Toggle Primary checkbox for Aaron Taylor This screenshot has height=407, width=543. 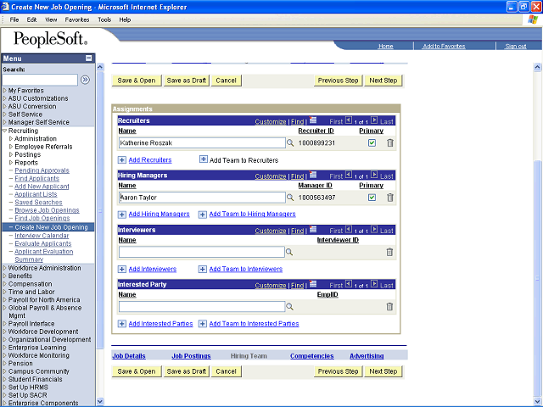(x=372, y=198)
